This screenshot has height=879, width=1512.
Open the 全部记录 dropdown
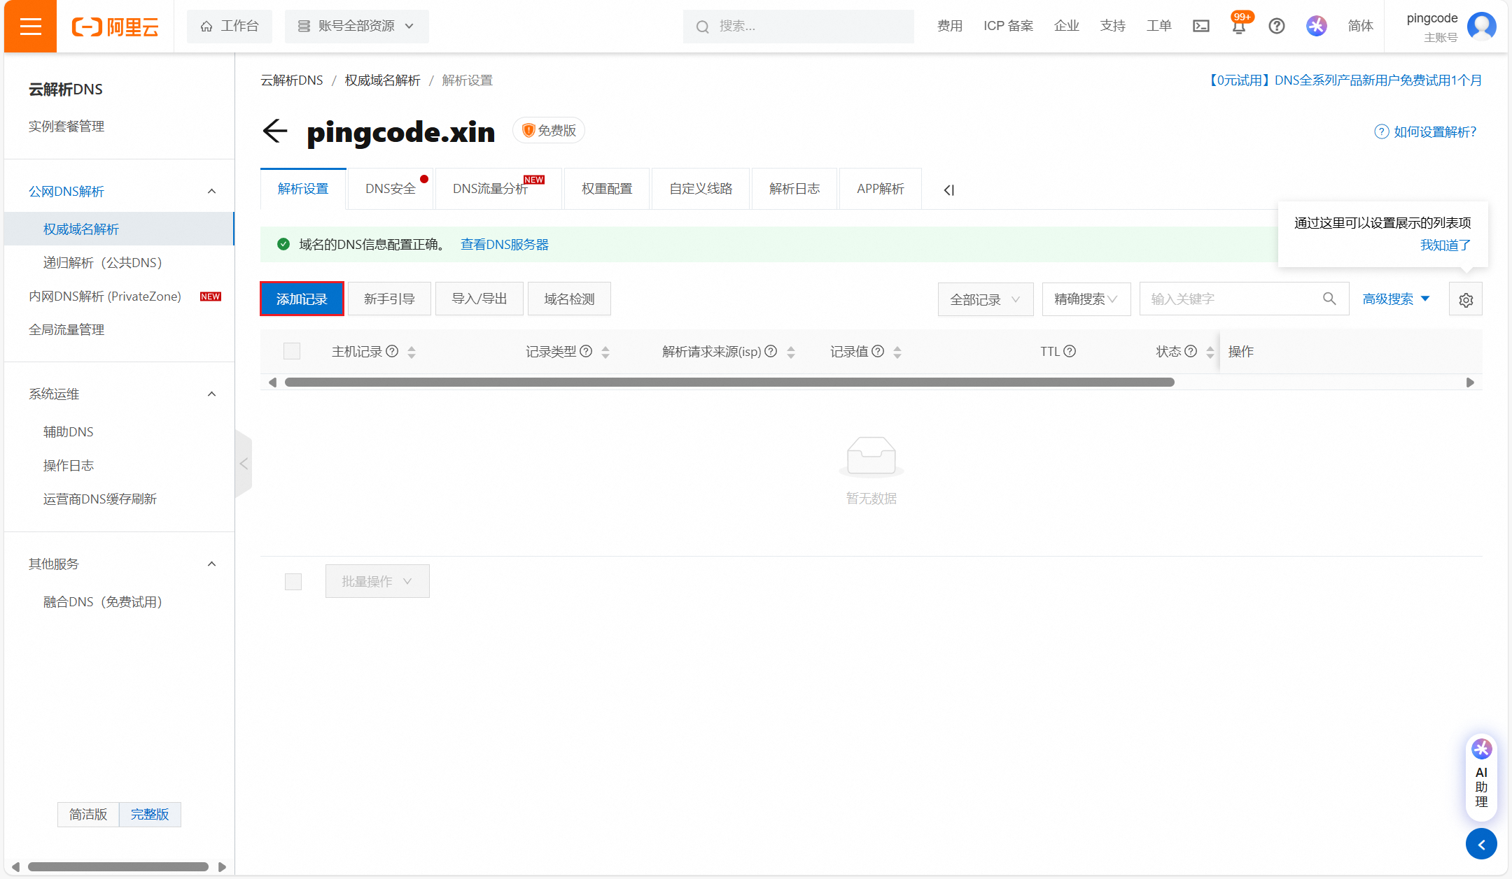point(985,300)
